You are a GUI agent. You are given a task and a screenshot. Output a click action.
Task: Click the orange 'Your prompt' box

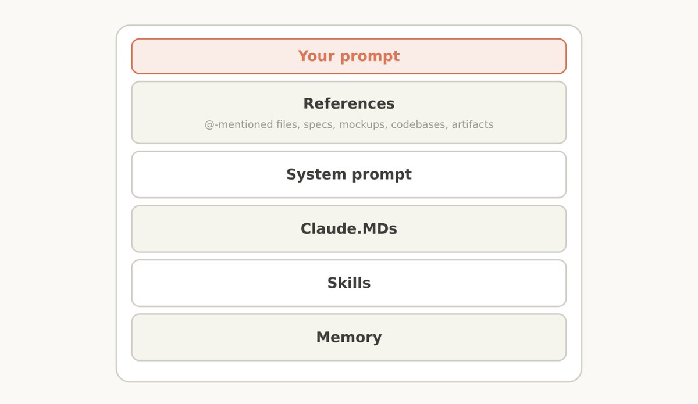coord(349,56)
